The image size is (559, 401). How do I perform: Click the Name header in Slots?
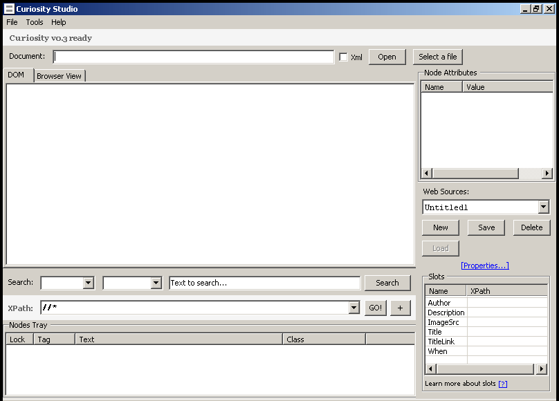tap(446, 291)
